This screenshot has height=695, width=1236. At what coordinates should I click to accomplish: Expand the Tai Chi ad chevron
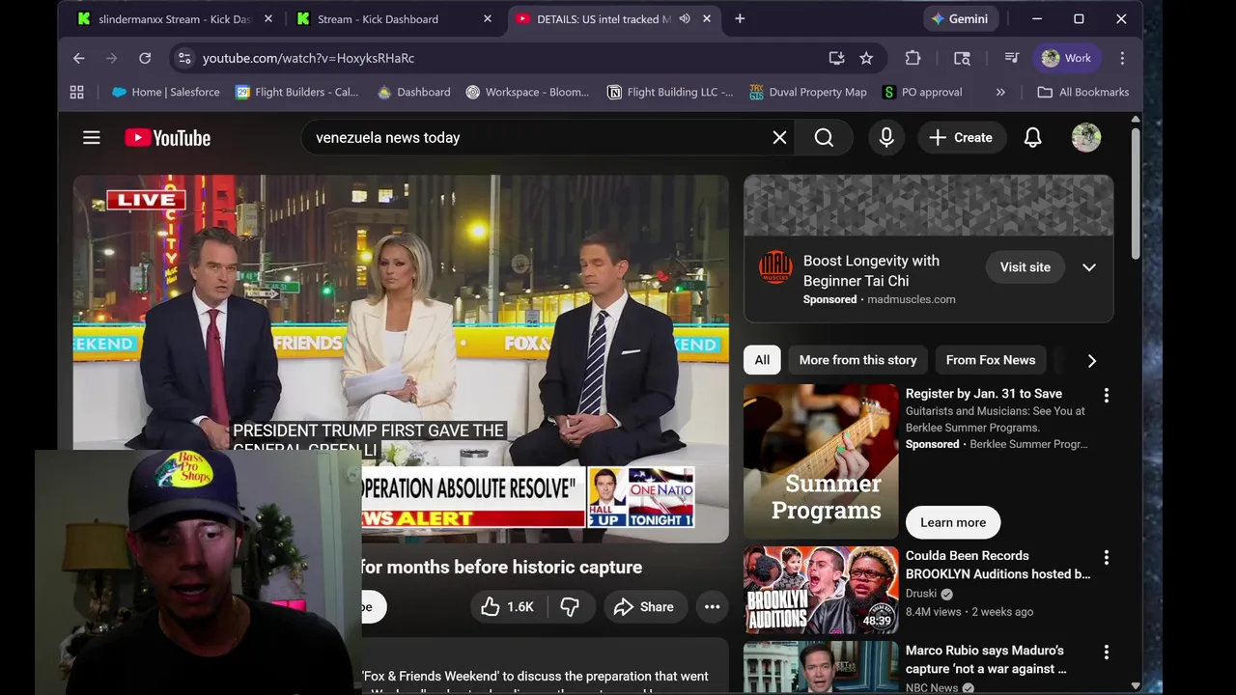pyautogui.click(x=1089, y=267)
